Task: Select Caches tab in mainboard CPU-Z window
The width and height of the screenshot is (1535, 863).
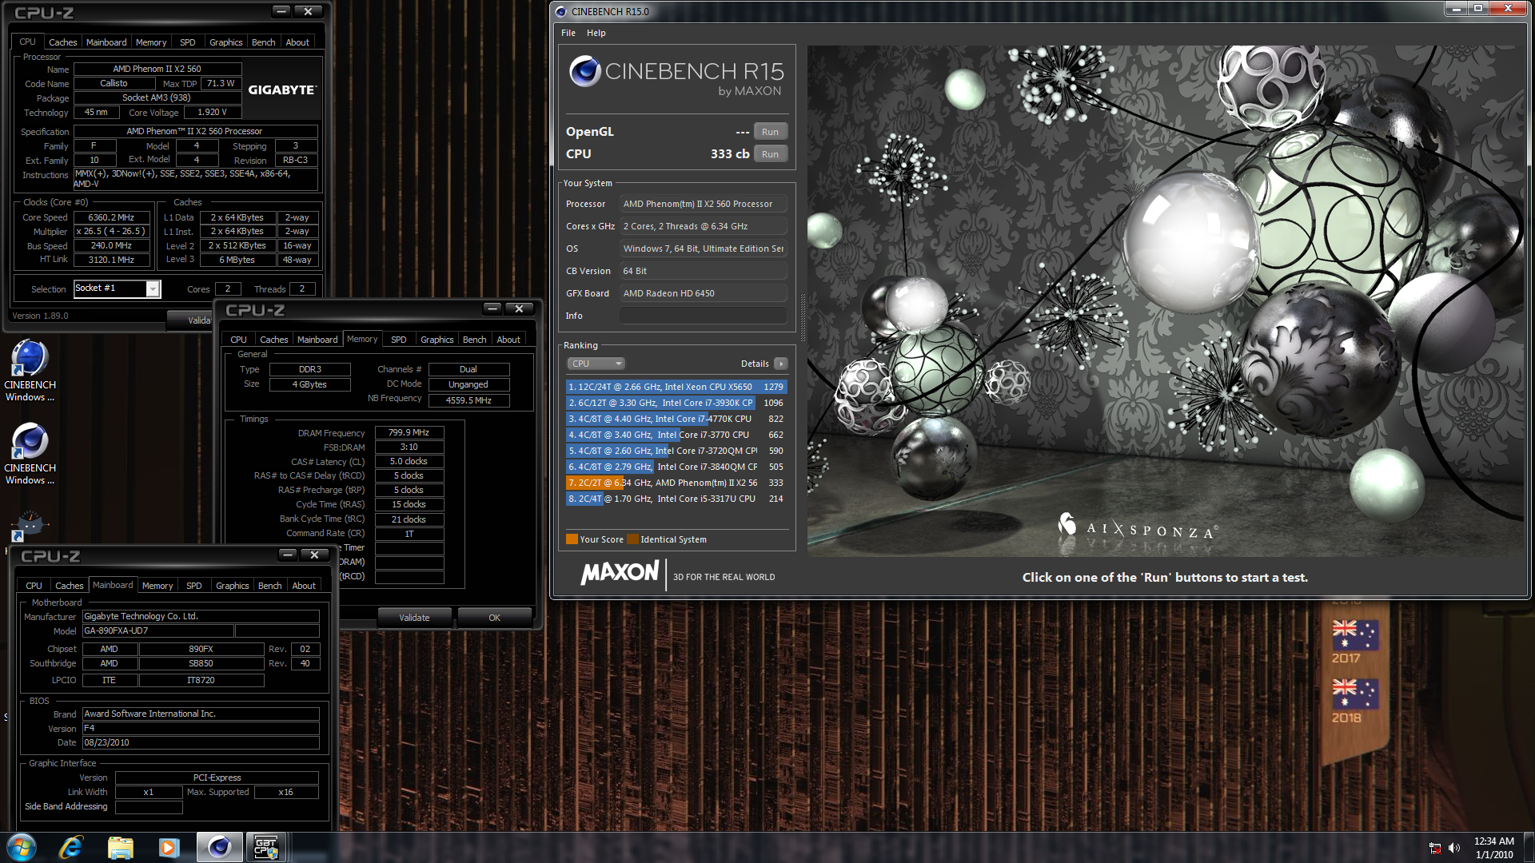Action: 69,586
